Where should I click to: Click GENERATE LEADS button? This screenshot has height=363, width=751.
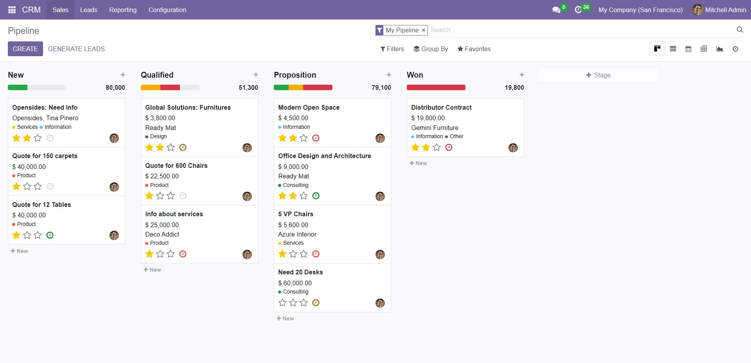pos(76,49)
